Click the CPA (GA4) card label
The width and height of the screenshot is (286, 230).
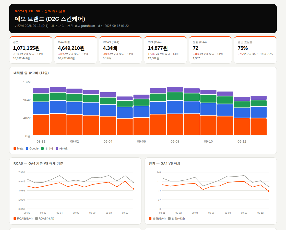pyautogui.click(x=155, y=42)
